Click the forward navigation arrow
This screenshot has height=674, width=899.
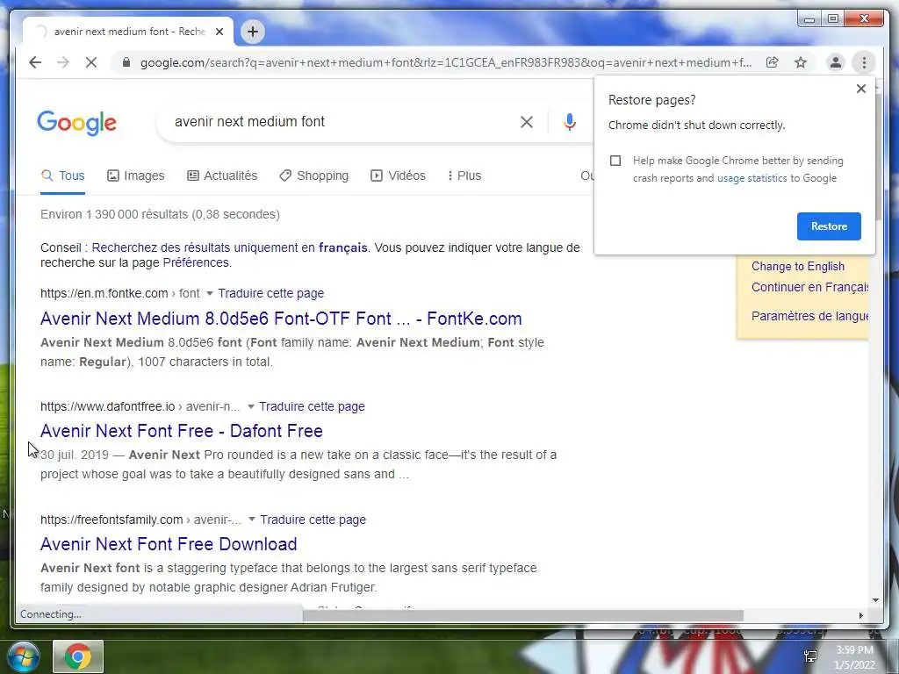pos(63,62)
